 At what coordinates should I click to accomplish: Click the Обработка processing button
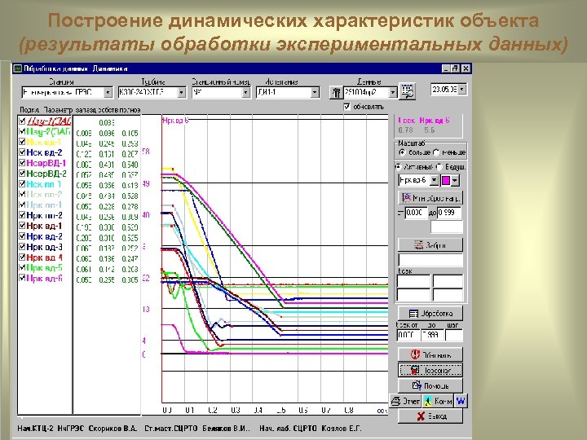coord(430,314)
